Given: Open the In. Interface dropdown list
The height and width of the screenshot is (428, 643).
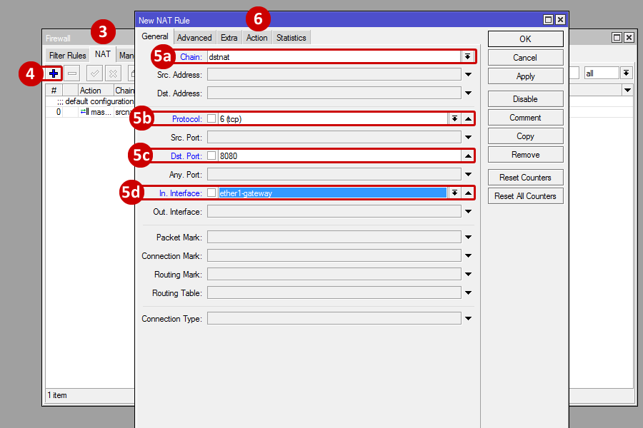Looking at the screenshot, I should pyautogui.click(x=454, y=193).
